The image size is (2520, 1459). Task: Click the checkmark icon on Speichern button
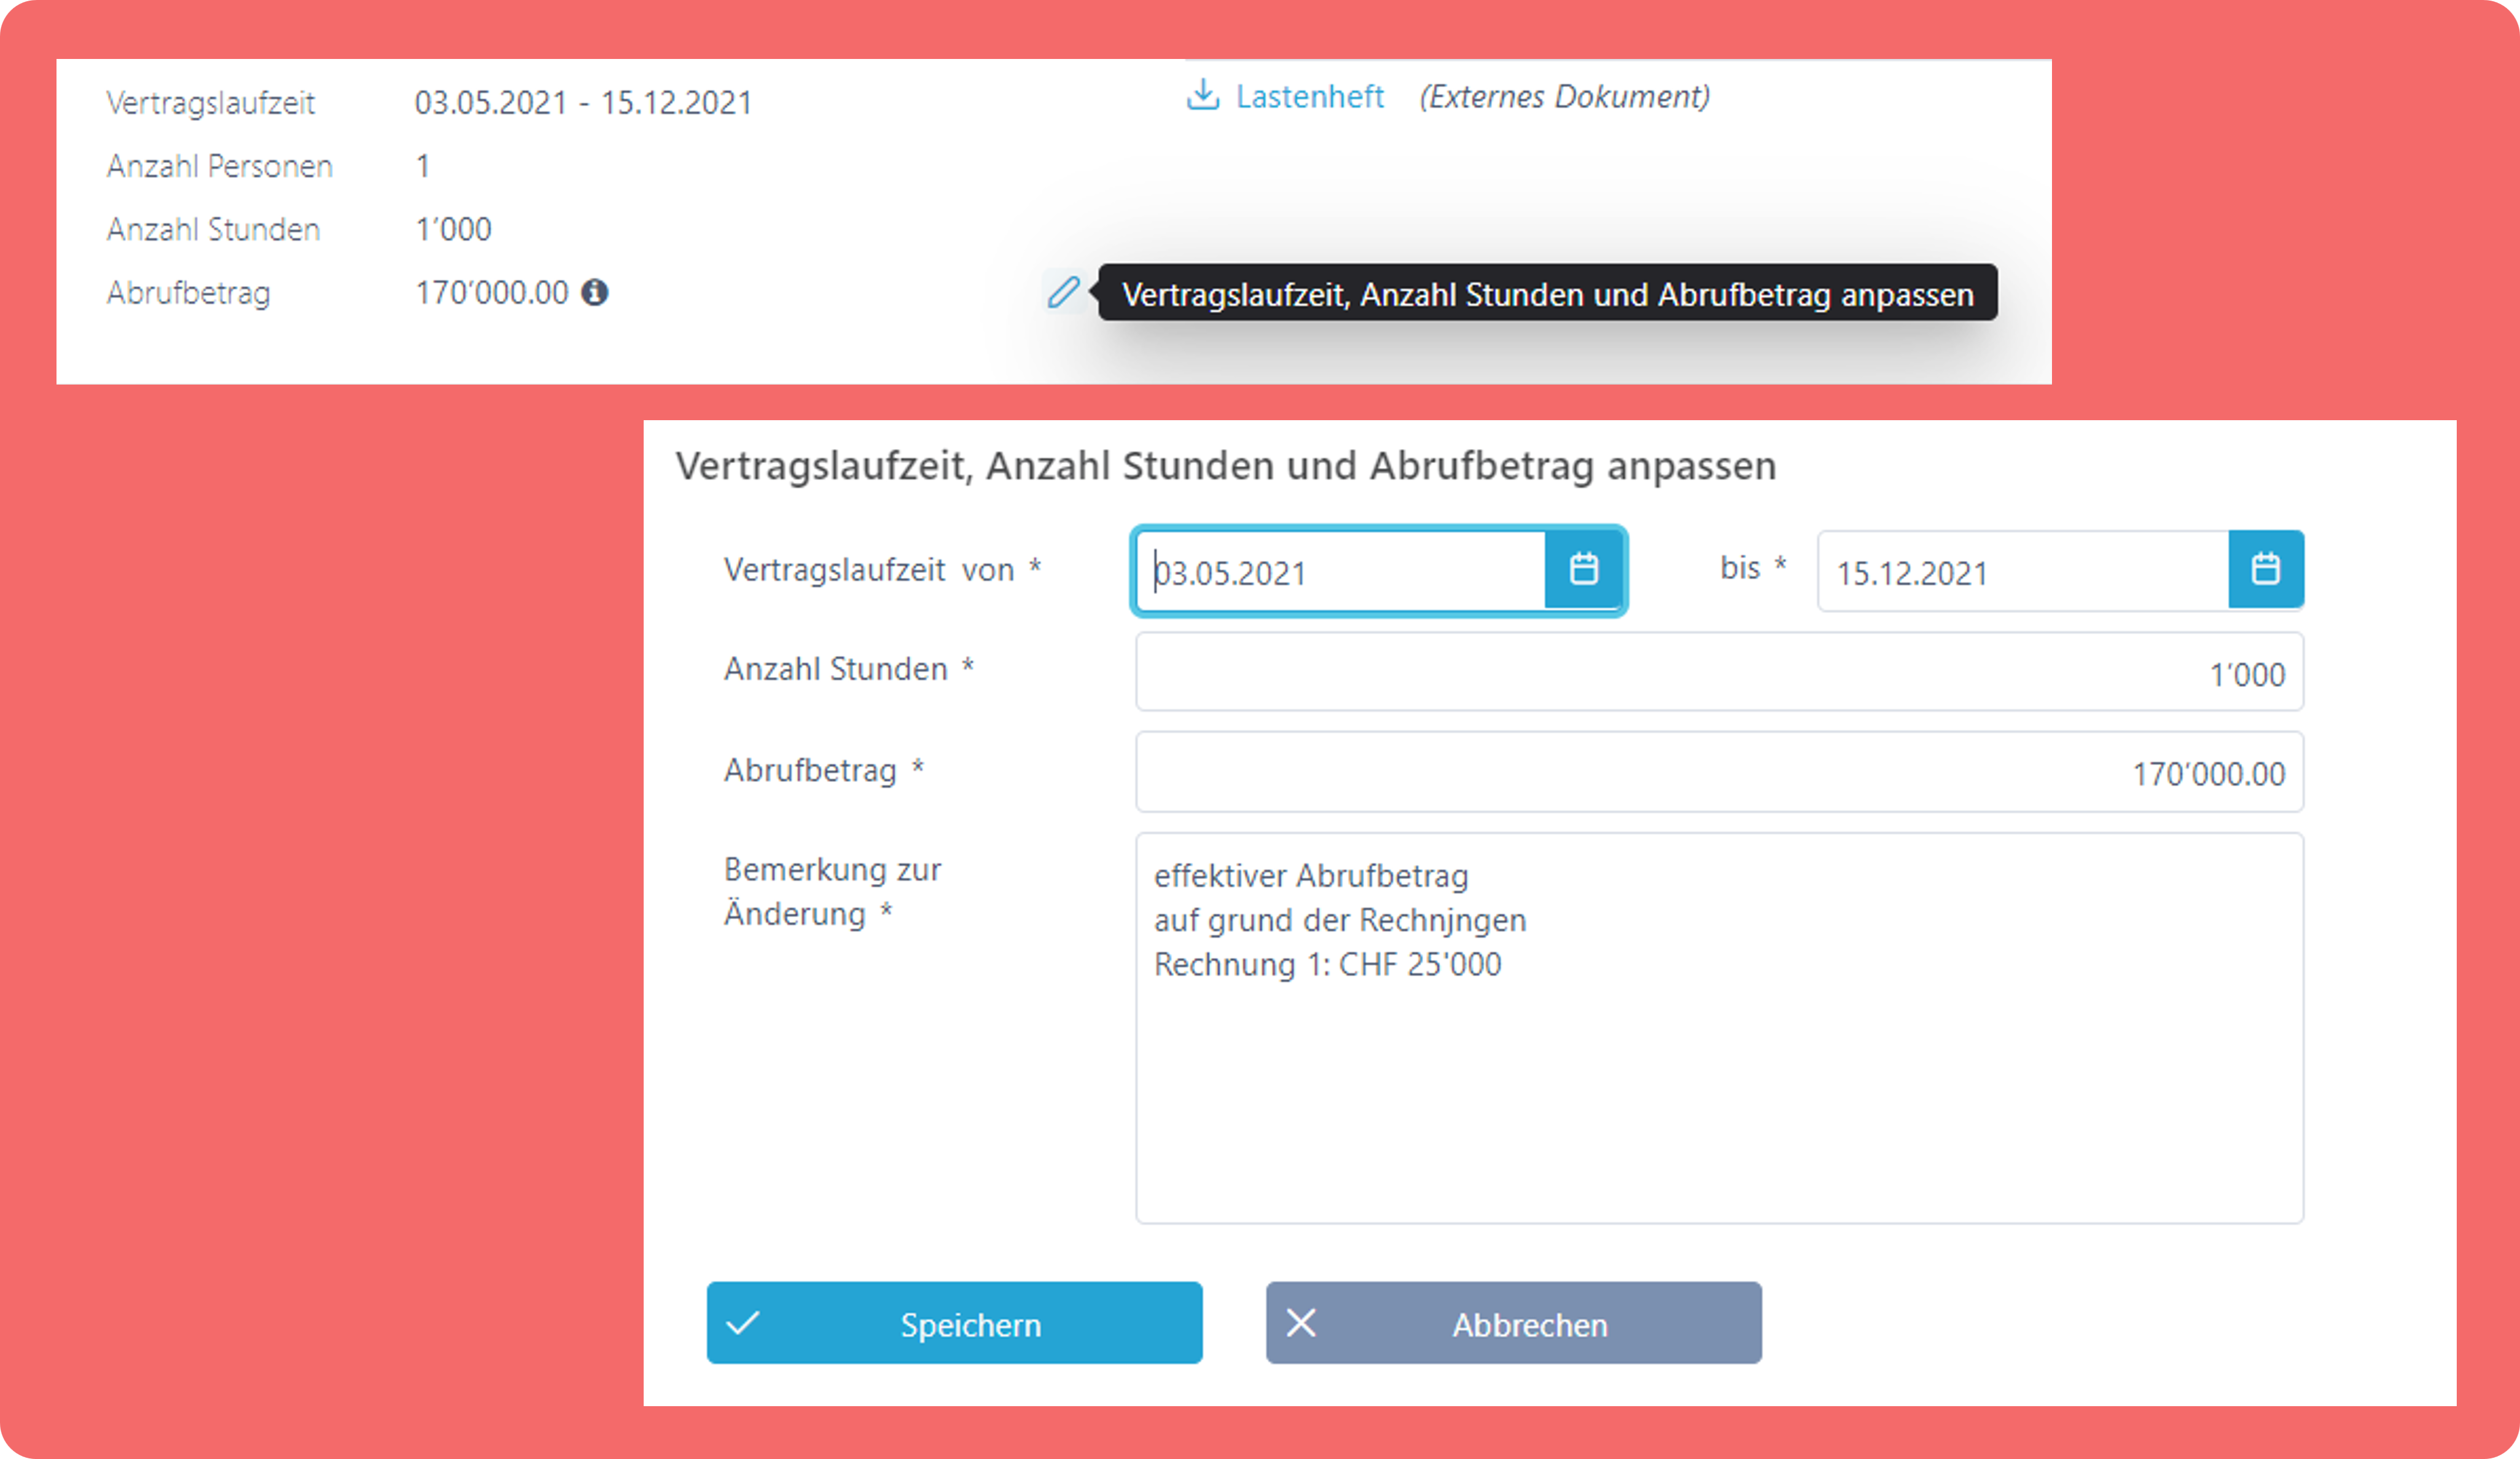coord(743,1323)
